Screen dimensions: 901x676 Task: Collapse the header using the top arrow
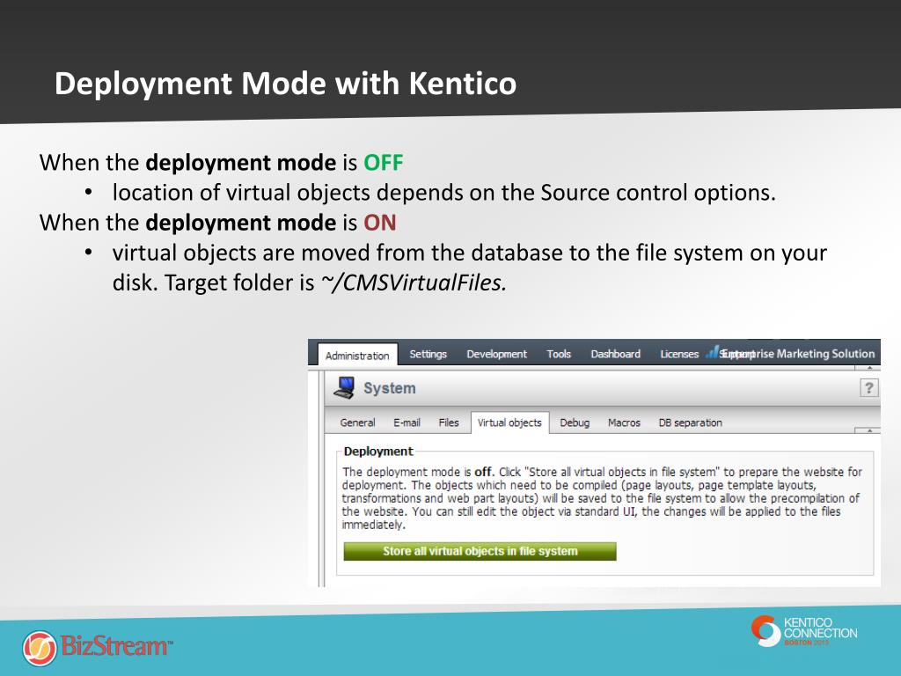(869, 368)
